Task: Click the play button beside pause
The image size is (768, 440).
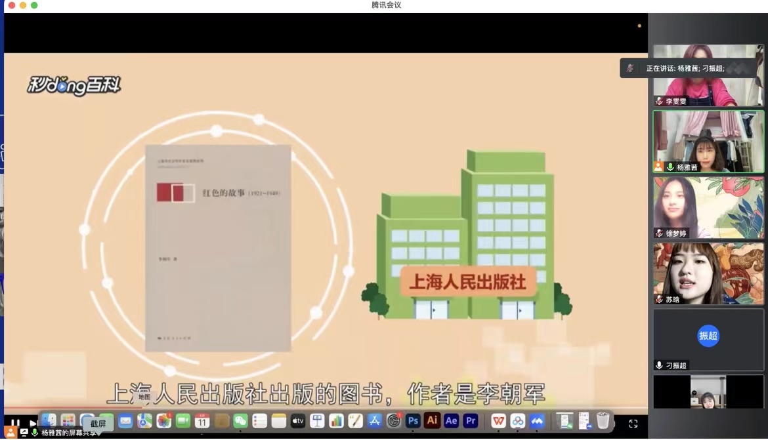Action: [33, 423]
